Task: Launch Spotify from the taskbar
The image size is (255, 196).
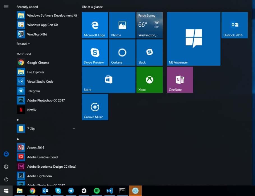Action: point(97,191)
